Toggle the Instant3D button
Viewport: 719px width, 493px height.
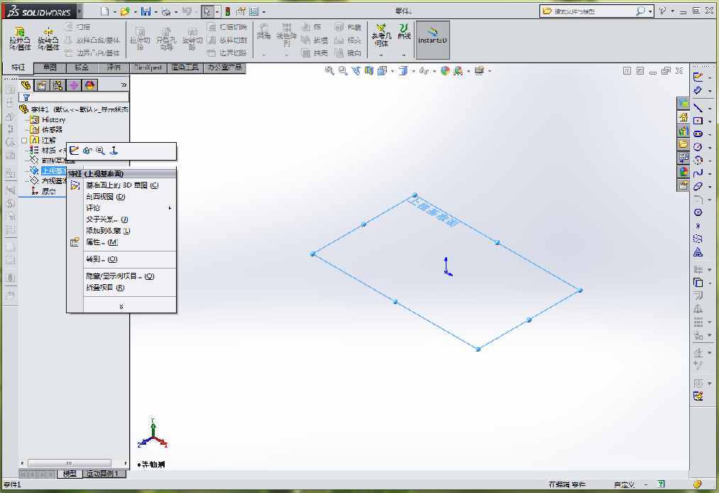[x=432, y=39]
